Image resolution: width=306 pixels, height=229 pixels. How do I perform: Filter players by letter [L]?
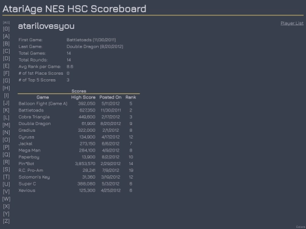6,118
